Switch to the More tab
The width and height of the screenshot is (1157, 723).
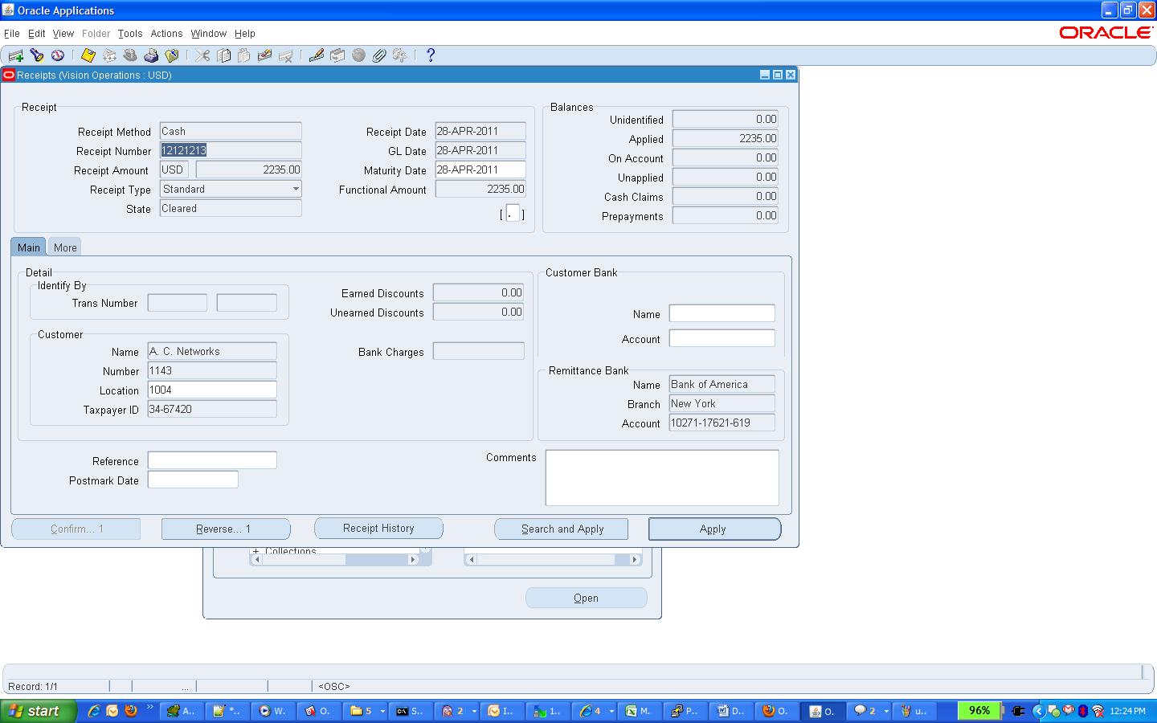tap(65, 247)
